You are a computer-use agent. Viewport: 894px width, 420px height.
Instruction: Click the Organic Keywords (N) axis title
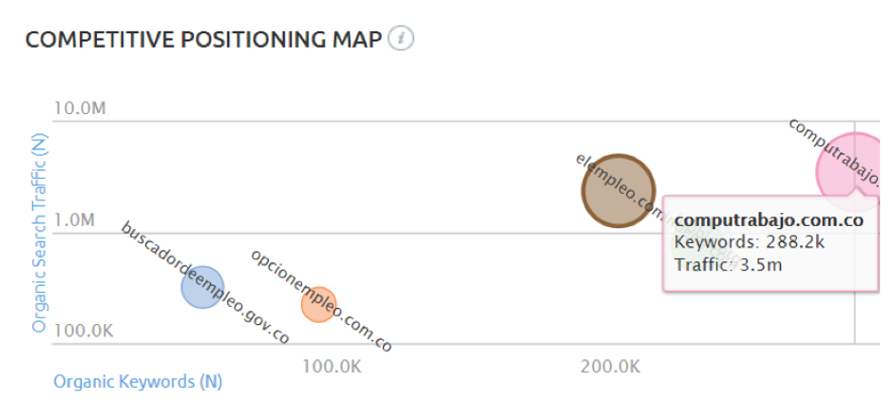[x=138, y=382]
